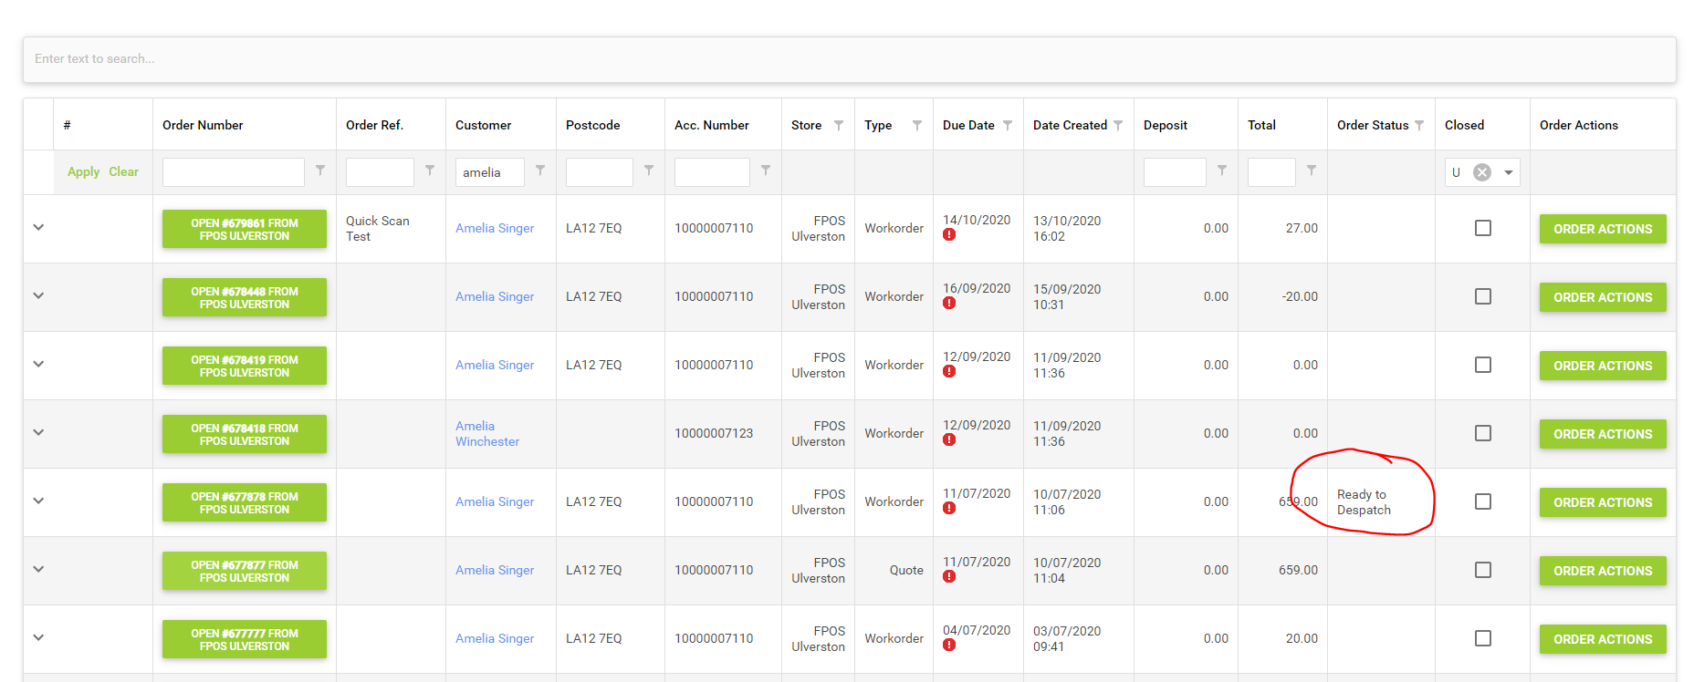
Task: Clear the Closed filter with the X icon
Action: point(1482,172)
